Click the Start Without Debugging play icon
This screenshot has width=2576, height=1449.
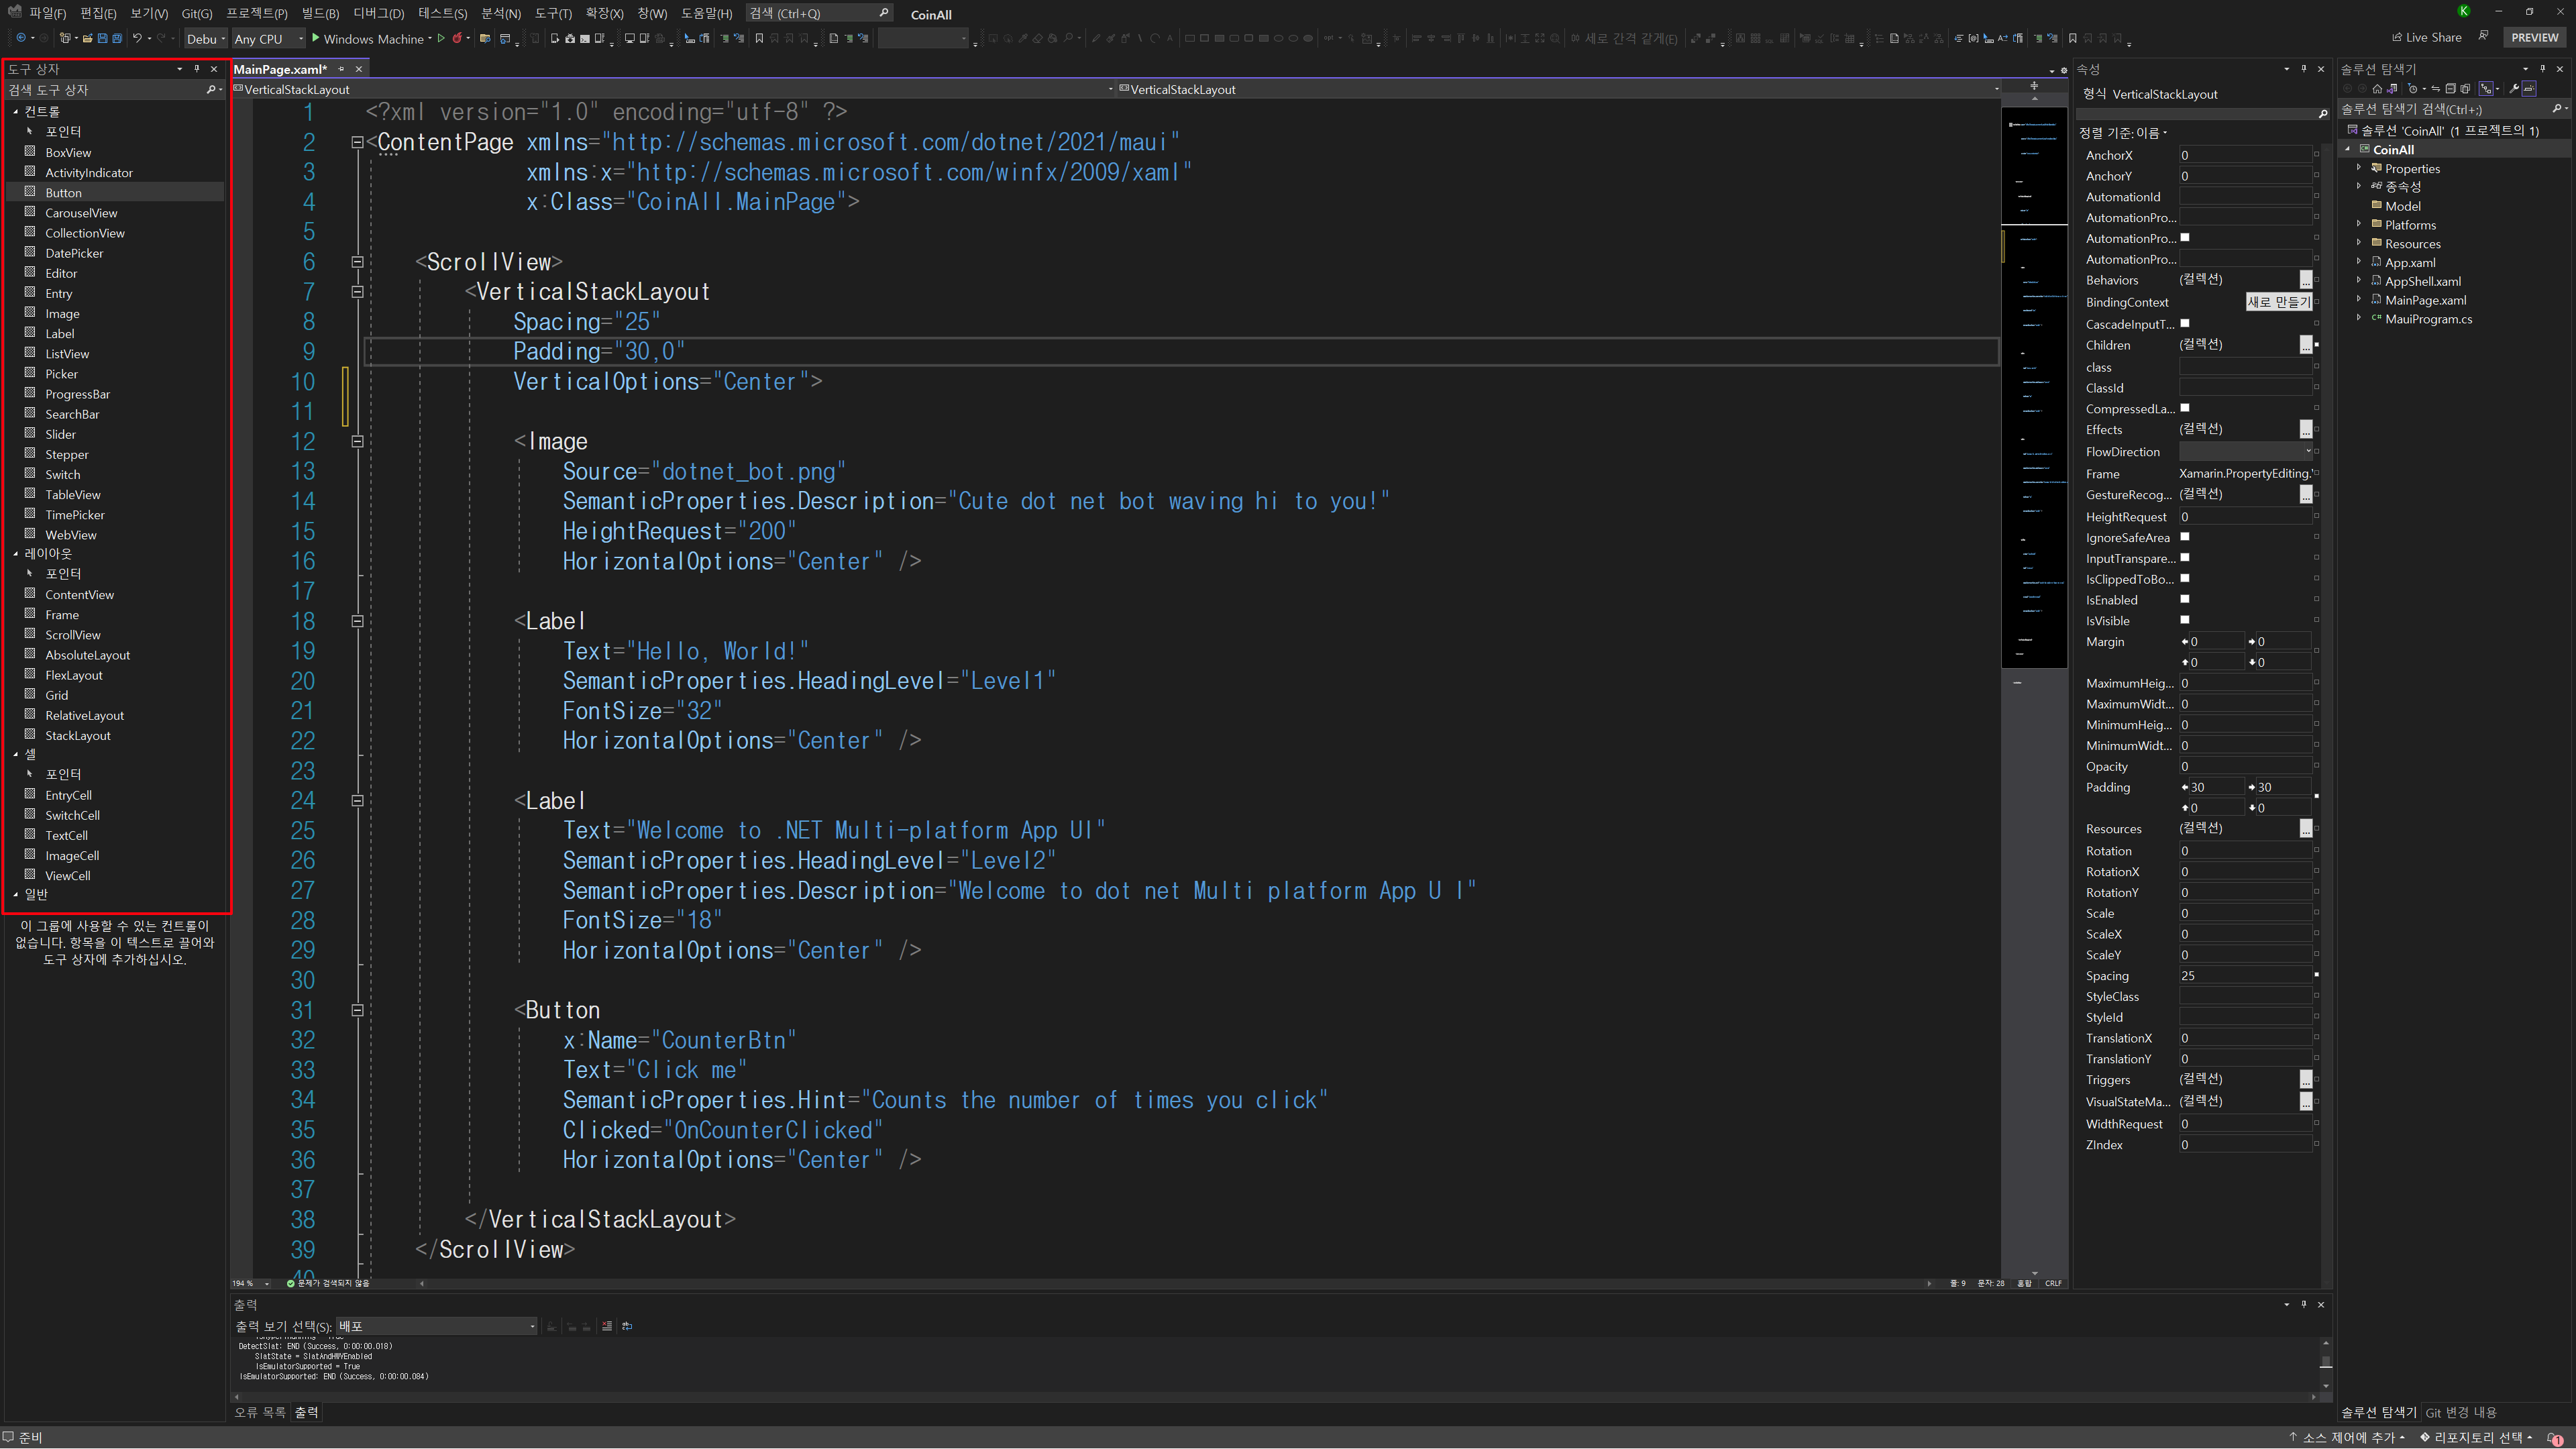pyautogui.click(x=441, y=39)
